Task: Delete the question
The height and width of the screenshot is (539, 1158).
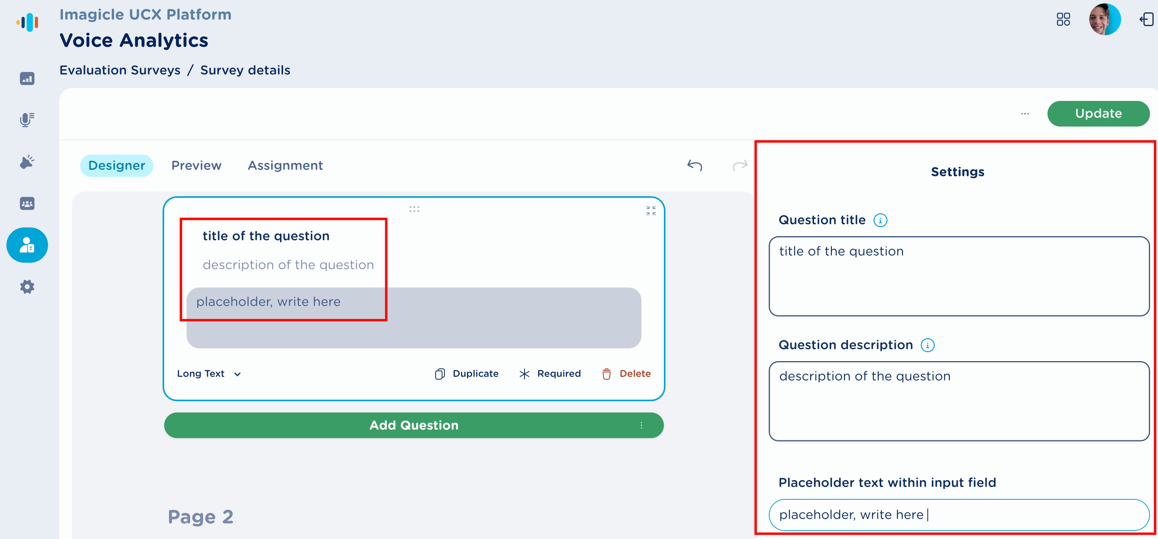Action: 626,374
